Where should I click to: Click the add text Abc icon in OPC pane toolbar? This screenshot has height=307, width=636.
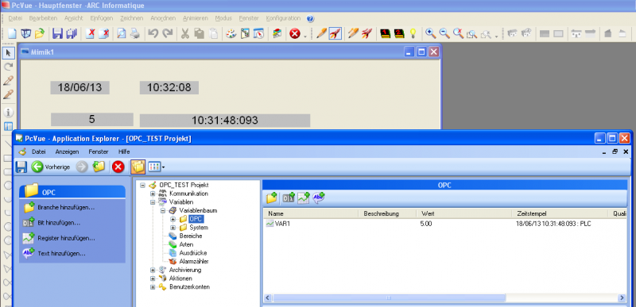pos(319,198)
